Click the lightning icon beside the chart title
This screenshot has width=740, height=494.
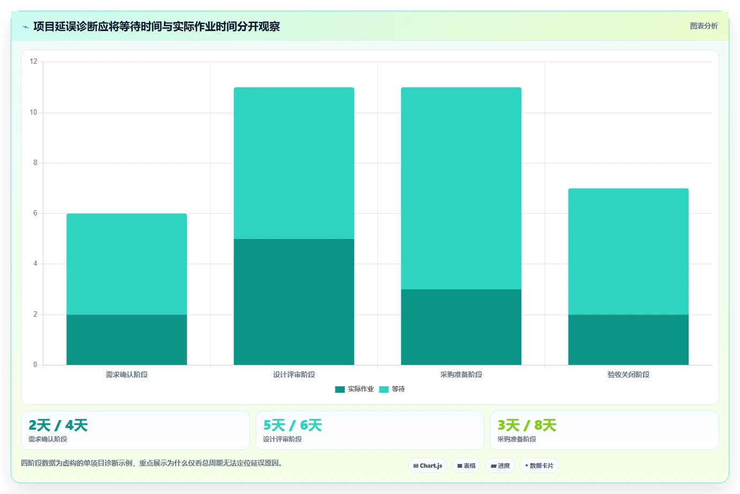pyautogui.click(x=25, y=27)
